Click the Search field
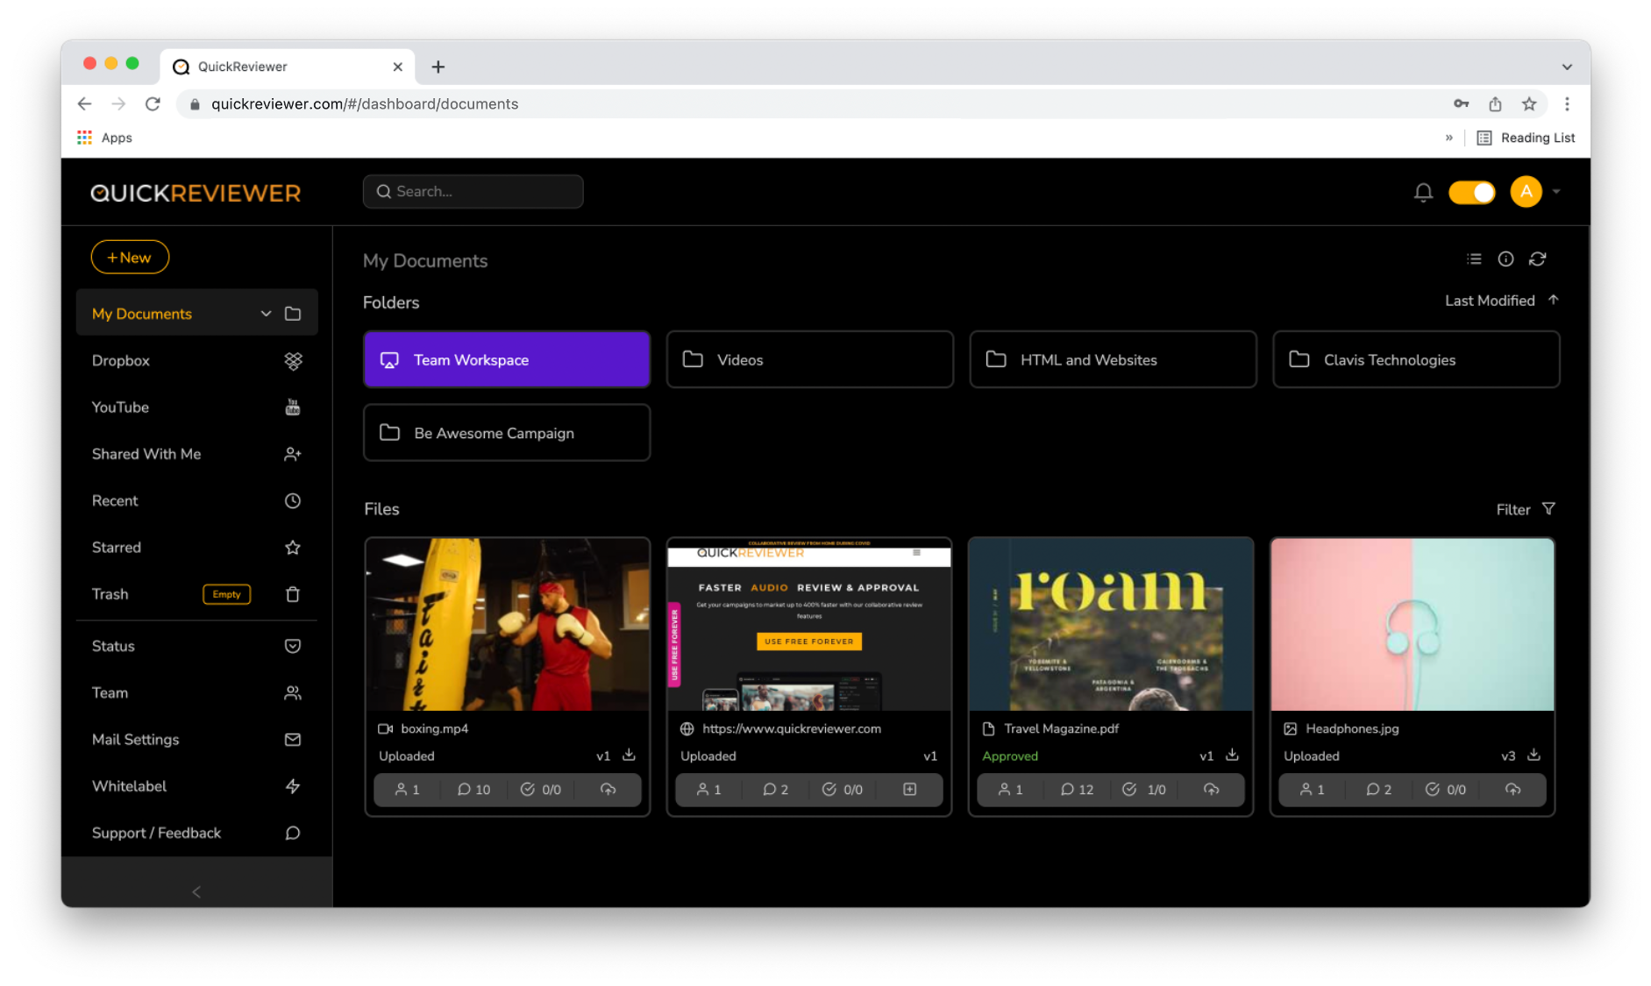Screen dimensions: 1651x986 click(473, 191)
